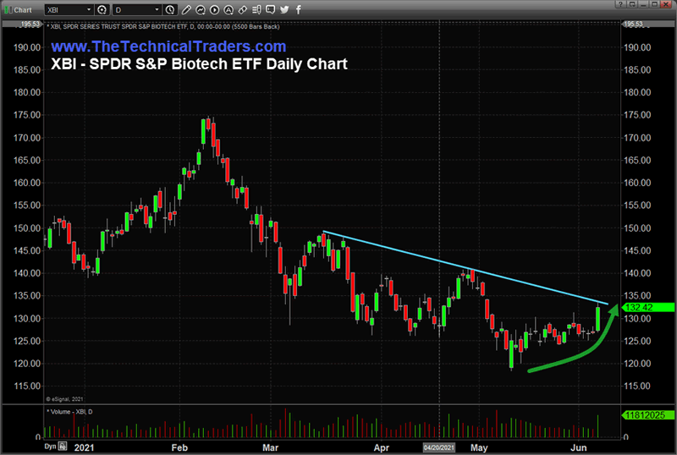Click the speech bubble comment icon
The width and height of the screenshot is (677, 455).
pos(270,9)
